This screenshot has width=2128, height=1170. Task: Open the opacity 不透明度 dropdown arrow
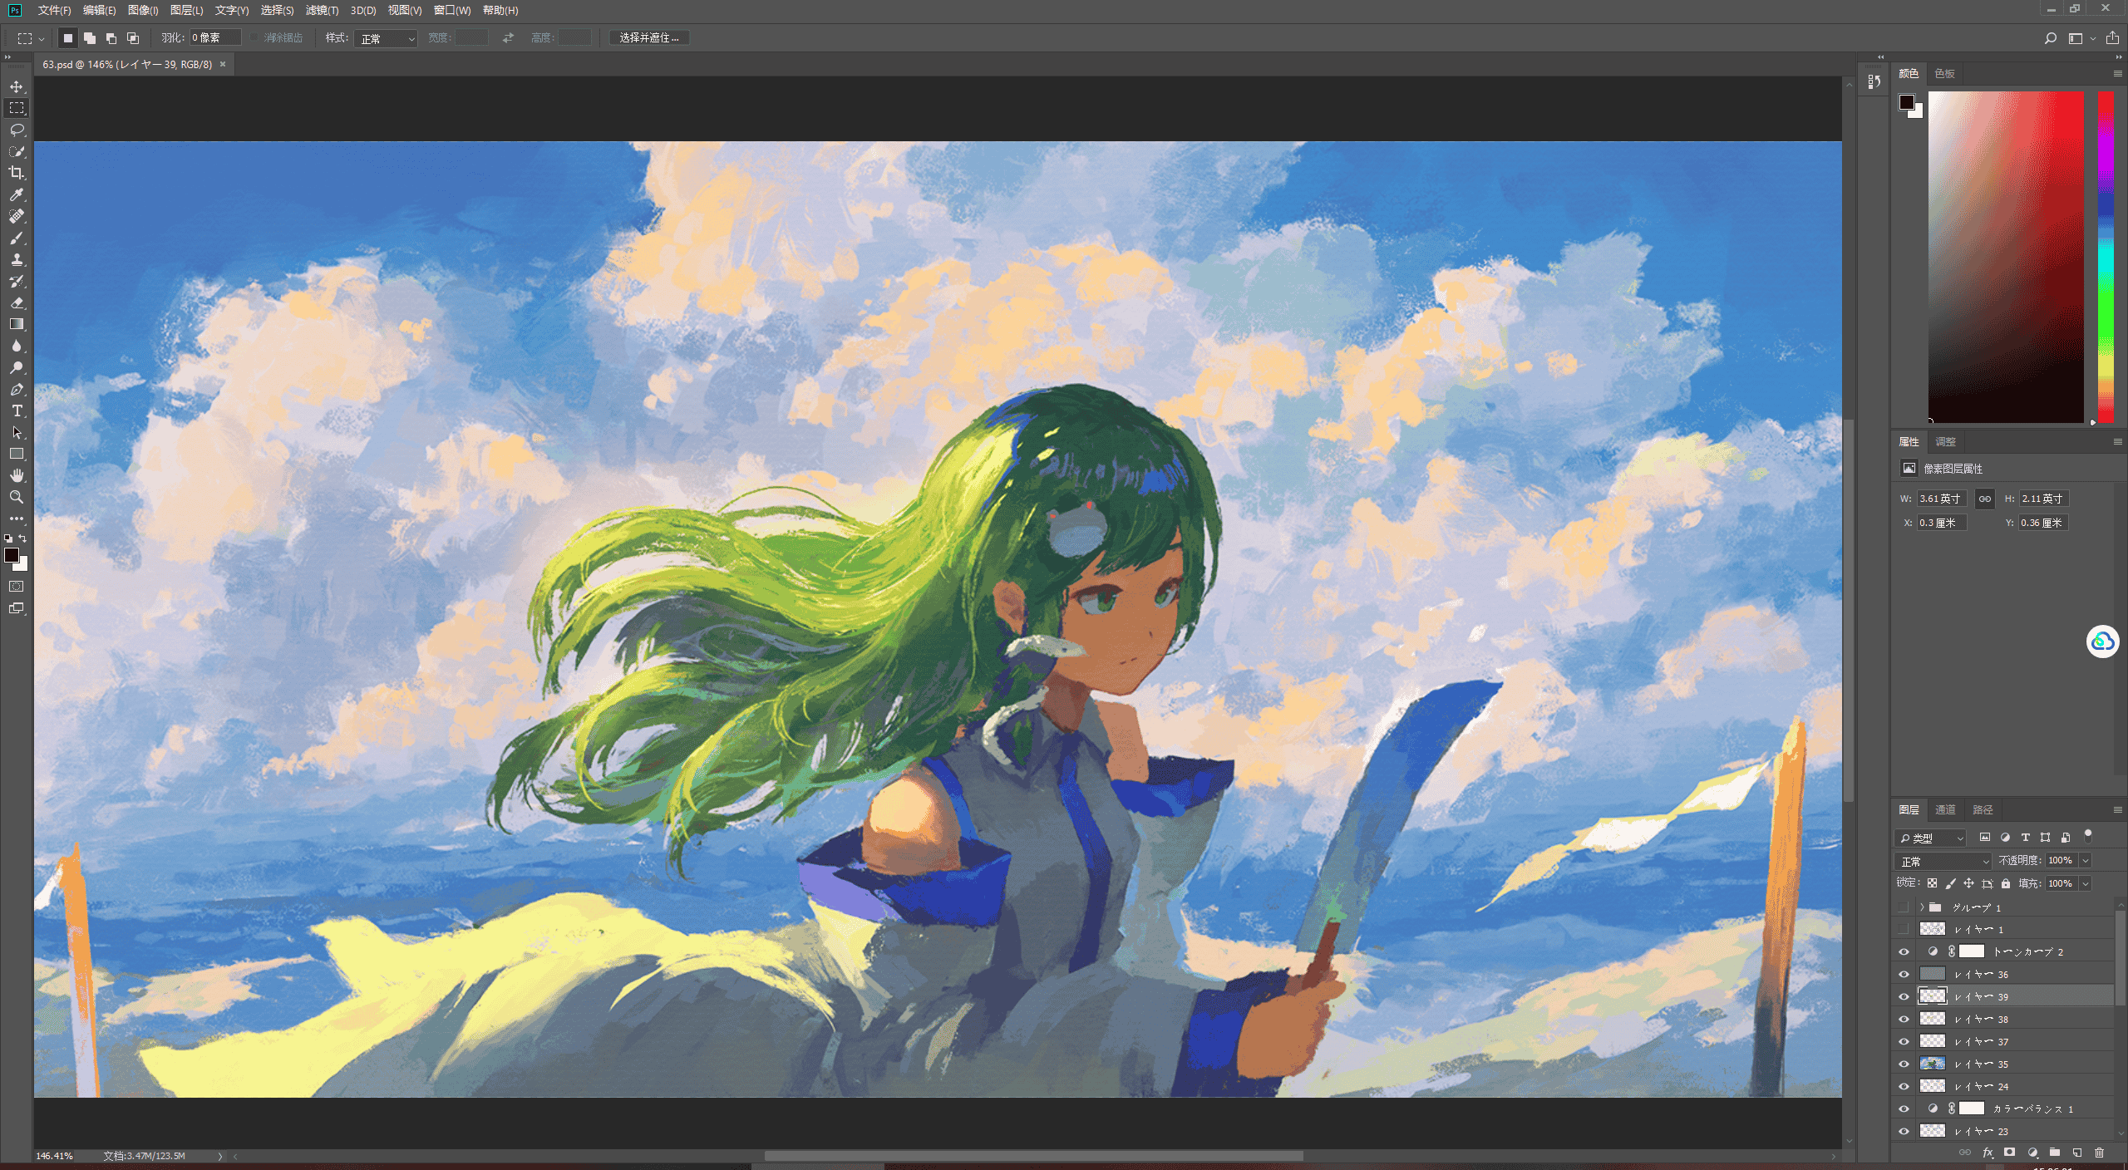click(2085, 861)
